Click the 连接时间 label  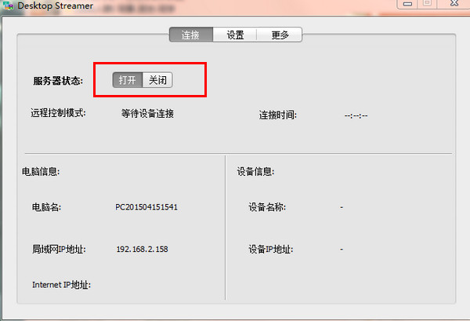[278, 115]
